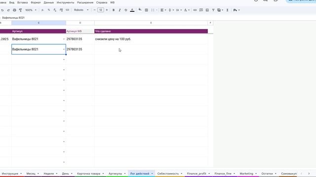Select column C header
The width and height of the screenshot is (316, 177).
tap(39, 23)
